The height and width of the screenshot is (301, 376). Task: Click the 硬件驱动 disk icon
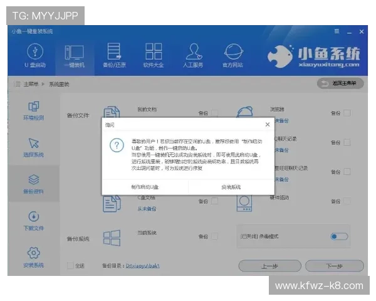244,203
